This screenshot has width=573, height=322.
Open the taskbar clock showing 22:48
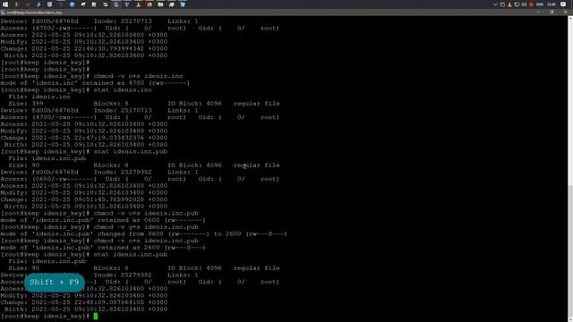pyautogui.click(x=552, y=4)
